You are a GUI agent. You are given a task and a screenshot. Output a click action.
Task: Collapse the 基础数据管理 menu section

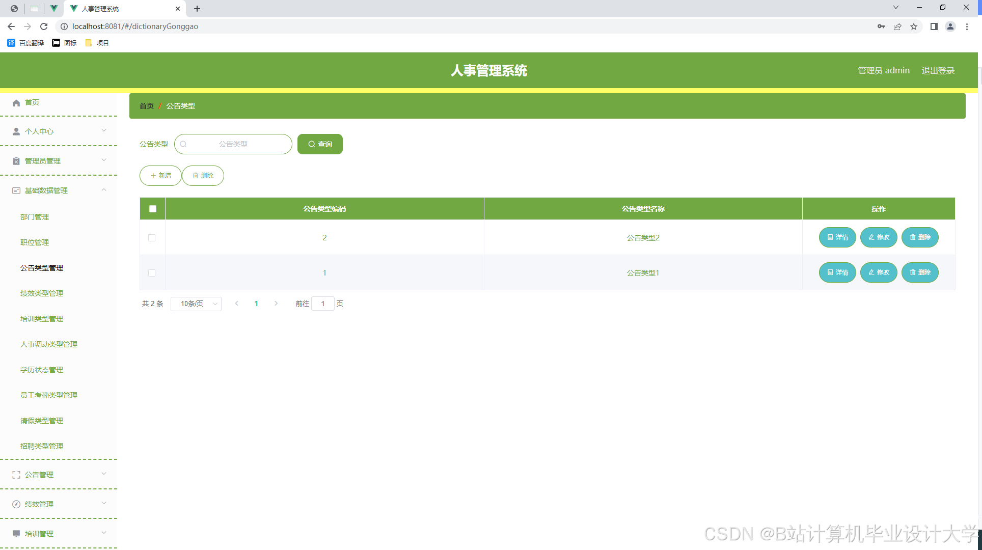pyautogui.click(x=104, y=190)
